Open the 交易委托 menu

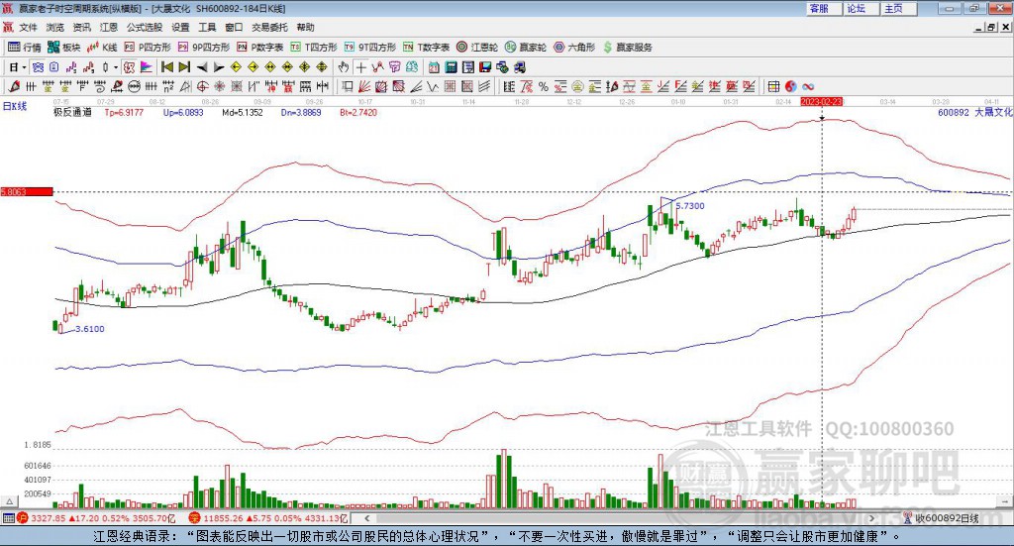click(269, 27)
